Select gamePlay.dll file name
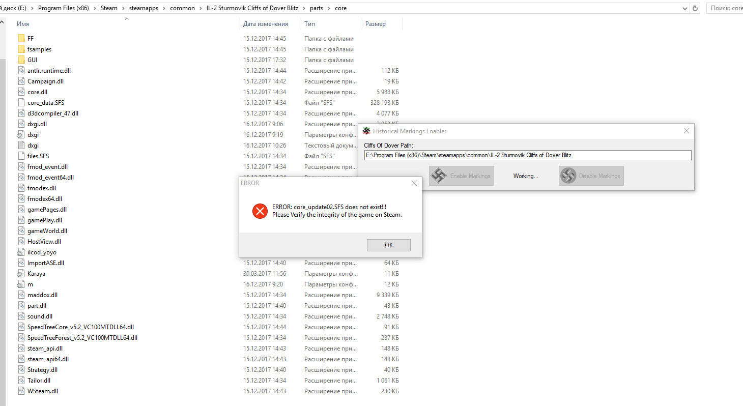This screenshot has width=743, height=406. pyautogui.click(x=45, y=220)
